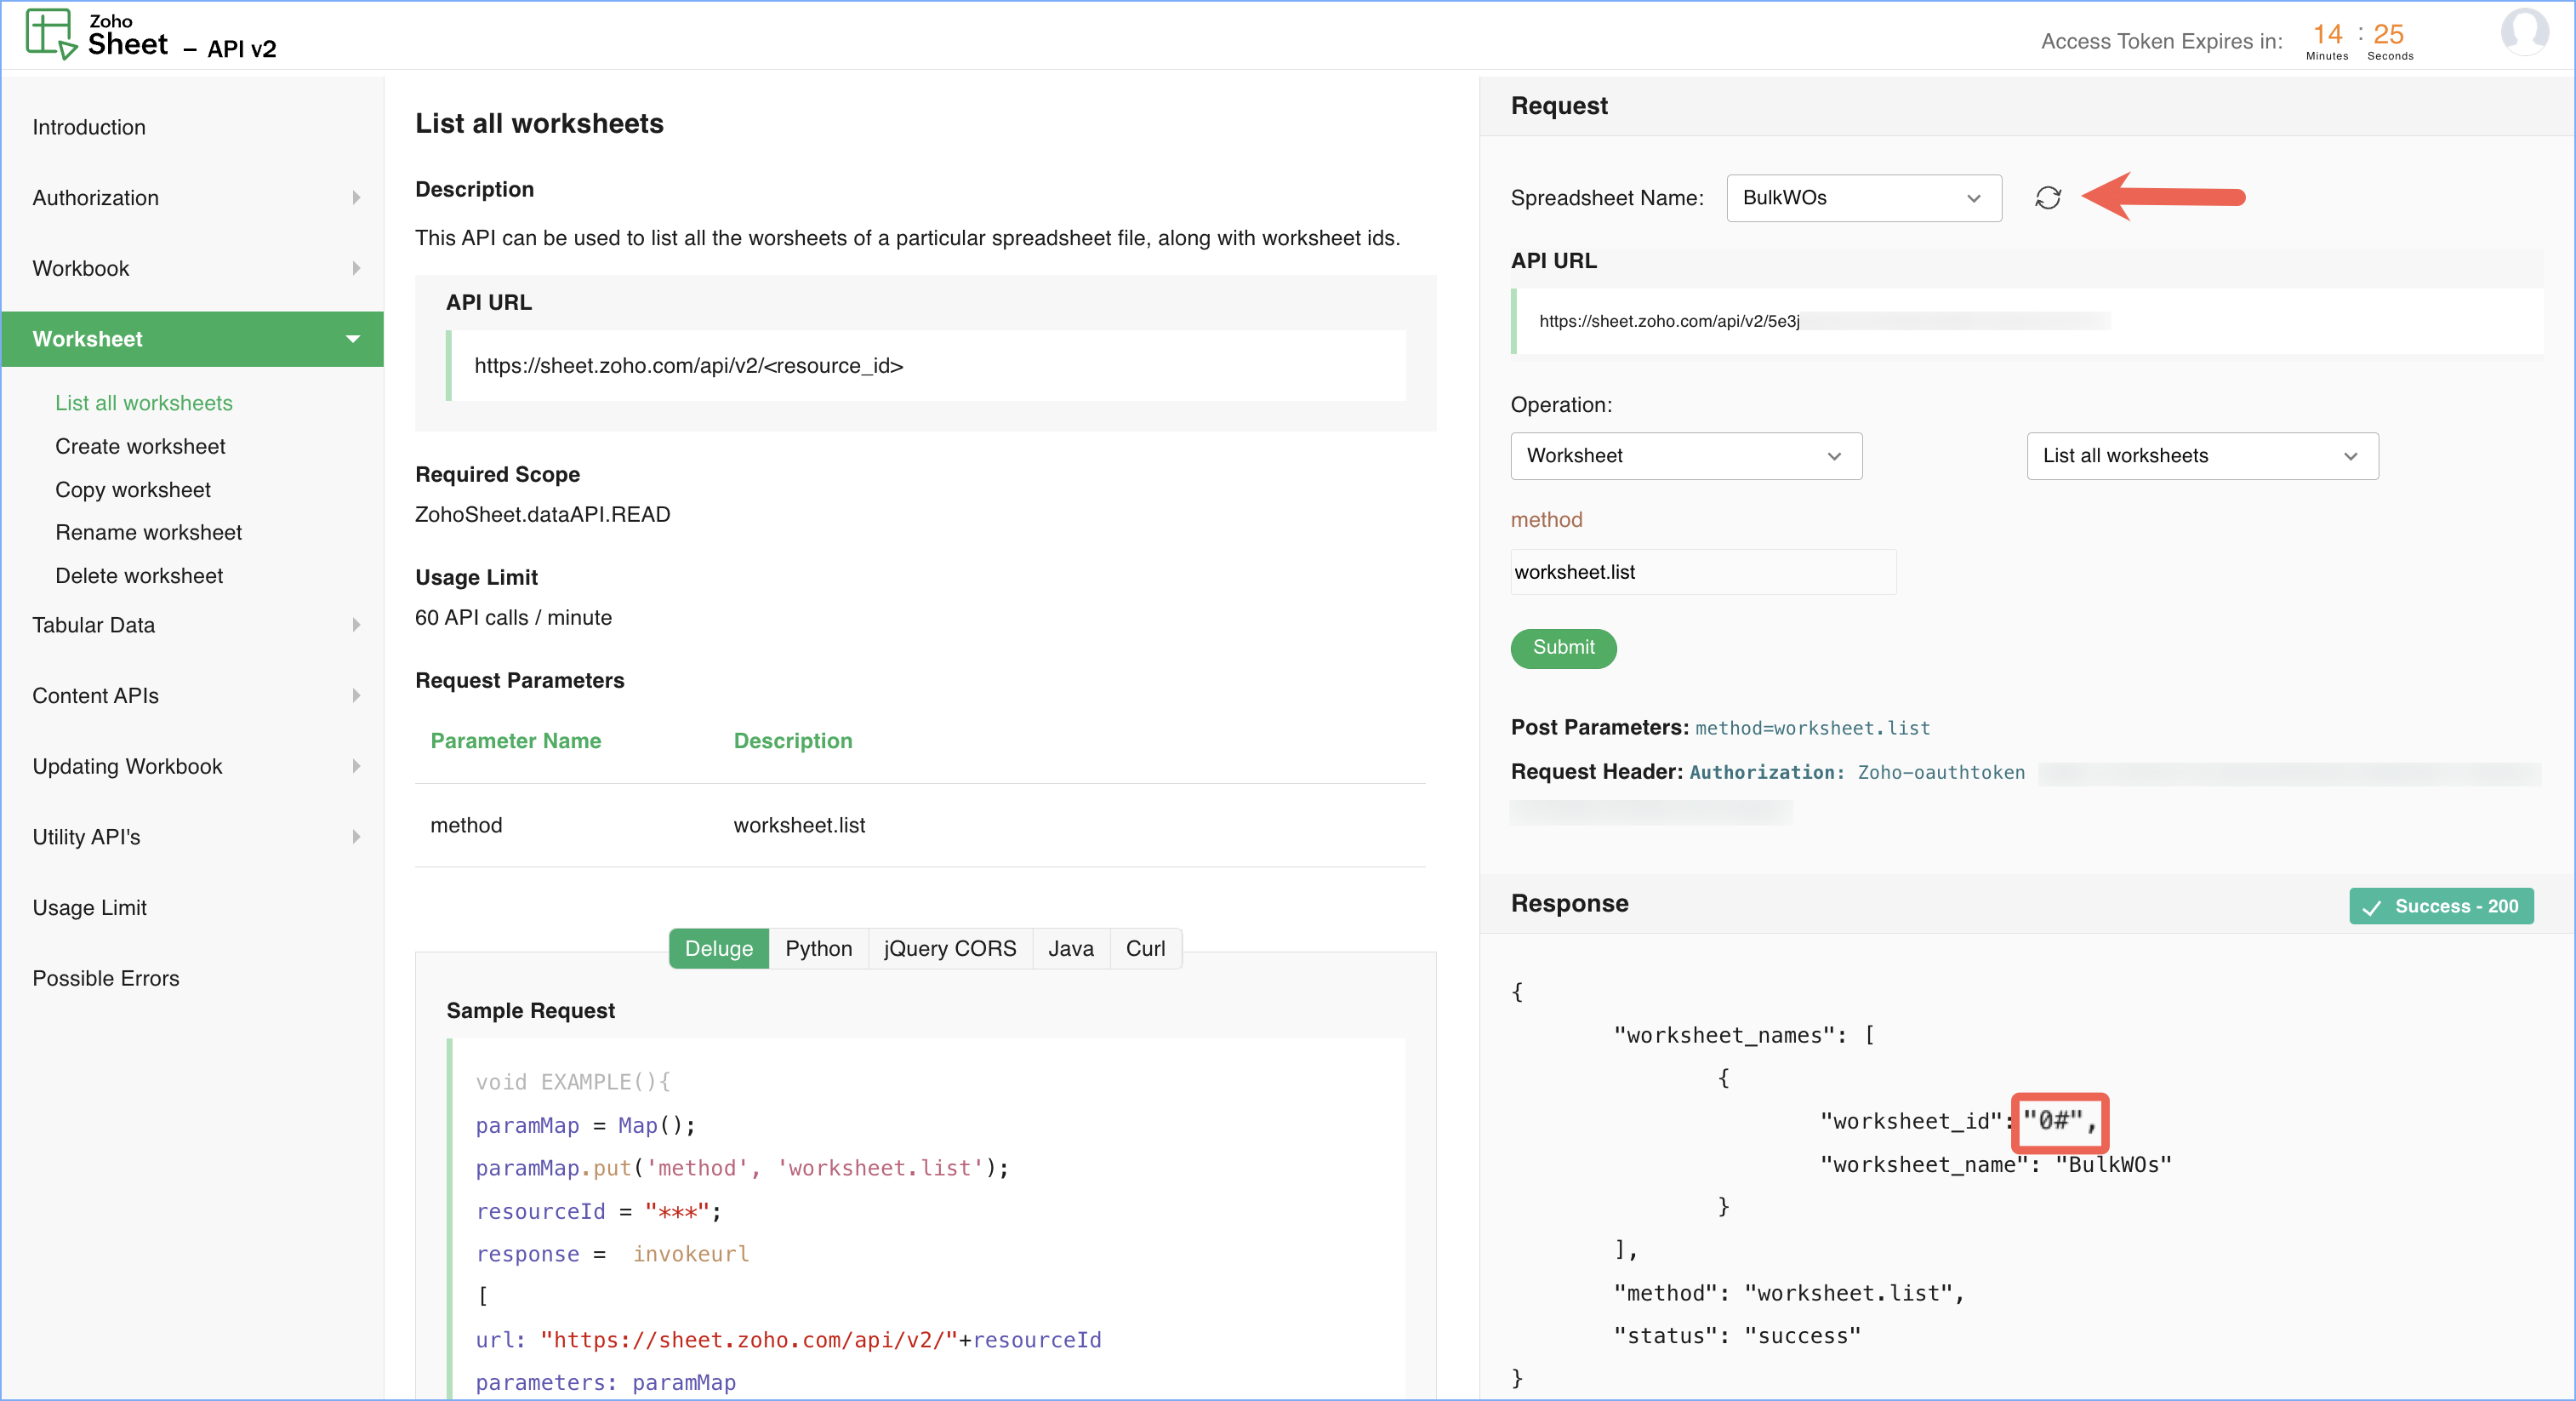This screenshot has height=1401, width=2576.
Task: Switch to the Curl sample tab
Action: 1145,949
